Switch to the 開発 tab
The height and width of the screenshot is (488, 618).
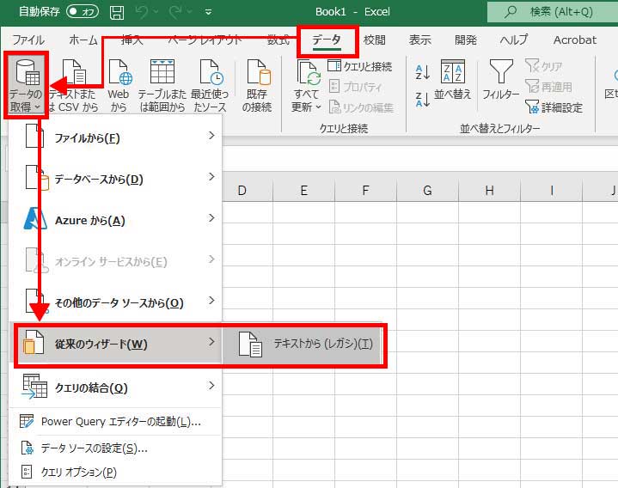tap(466, 40)
